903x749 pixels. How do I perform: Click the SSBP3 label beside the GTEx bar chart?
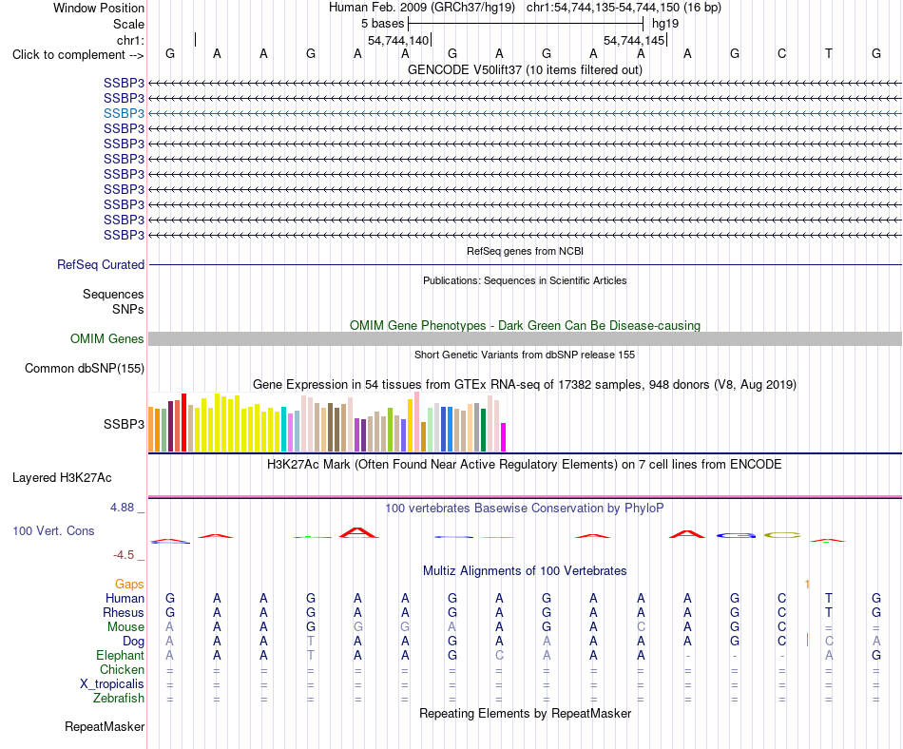124,424
